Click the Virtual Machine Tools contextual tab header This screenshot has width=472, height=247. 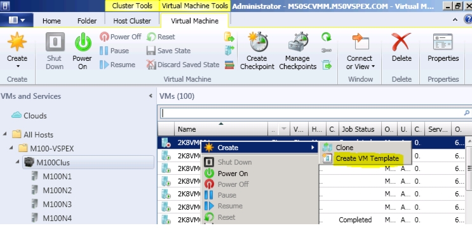pos(195,6)
